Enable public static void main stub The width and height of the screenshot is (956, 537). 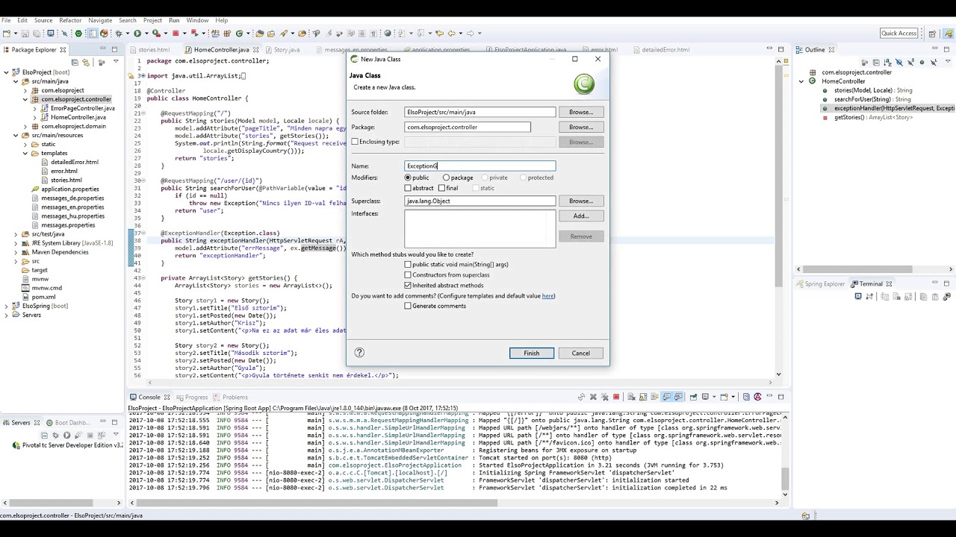[408, 265]
